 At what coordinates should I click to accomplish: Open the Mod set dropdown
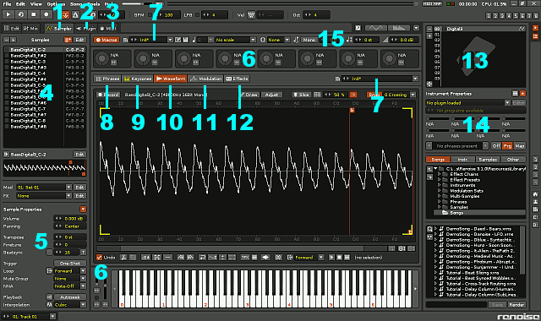pos(44,188)
